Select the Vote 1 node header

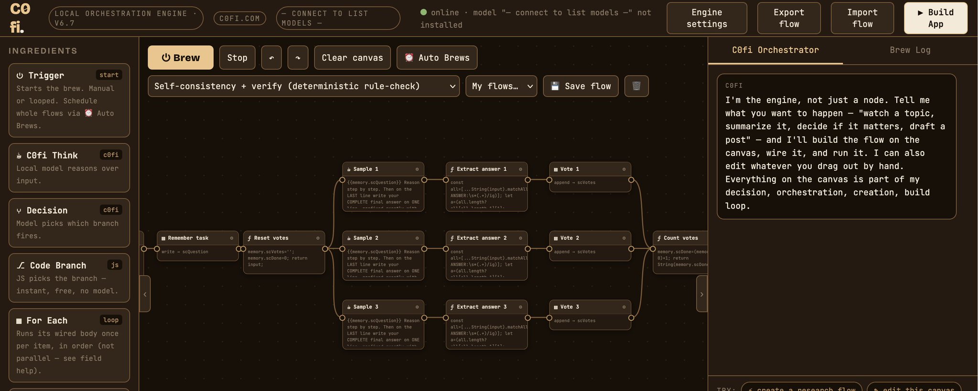point(590,169)
